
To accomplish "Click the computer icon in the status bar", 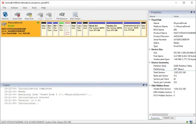I will tap(191, 122).
